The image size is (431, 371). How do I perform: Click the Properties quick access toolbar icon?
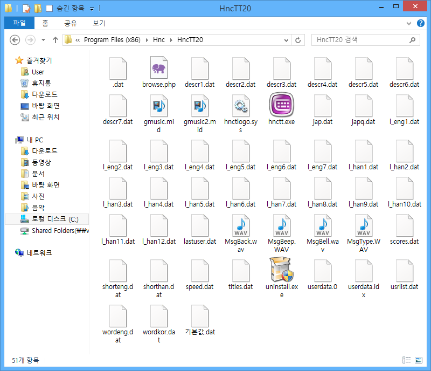[x=26, y=9]
